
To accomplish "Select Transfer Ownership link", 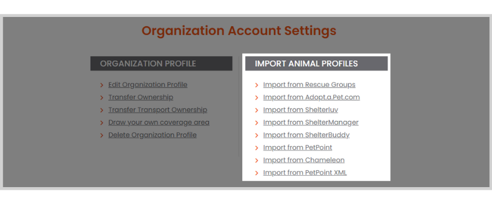I will coord(140,97).
